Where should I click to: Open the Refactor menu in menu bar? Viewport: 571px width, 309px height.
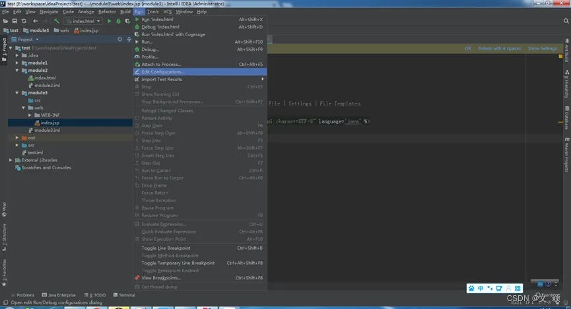(x=107, y=12)
